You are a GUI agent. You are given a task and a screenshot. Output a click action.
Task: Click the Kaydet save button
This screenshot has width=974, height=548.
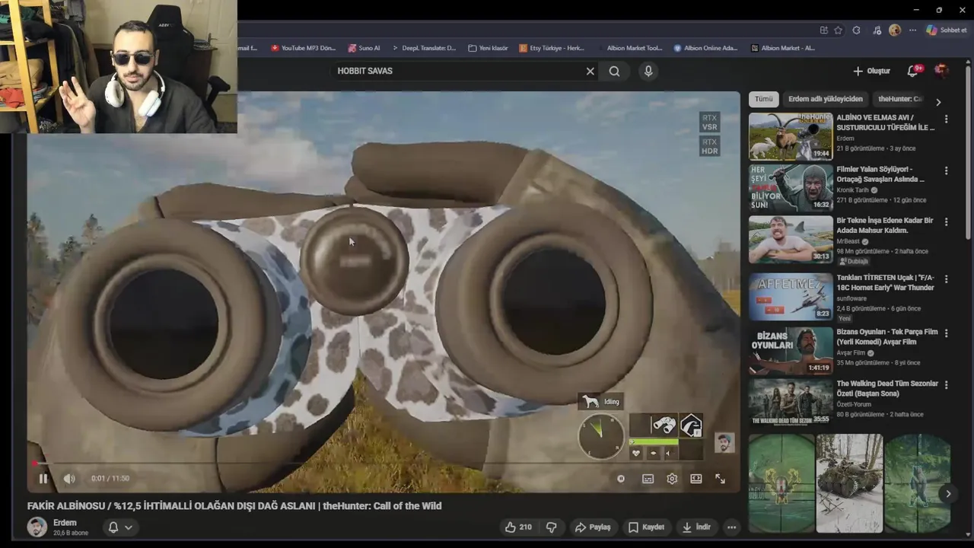pos(646,527)
